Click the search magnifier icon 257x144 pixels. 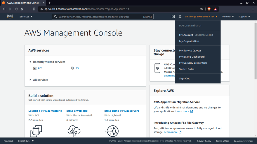pos(55,17)
